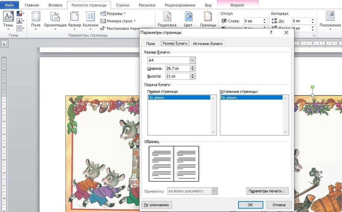Click into the Ширина width field

(177, 69)
